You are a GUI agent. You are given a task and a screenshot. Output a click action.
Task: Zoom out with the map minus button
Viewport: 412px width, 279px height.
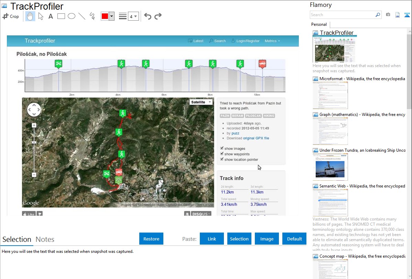pos(34,175)
